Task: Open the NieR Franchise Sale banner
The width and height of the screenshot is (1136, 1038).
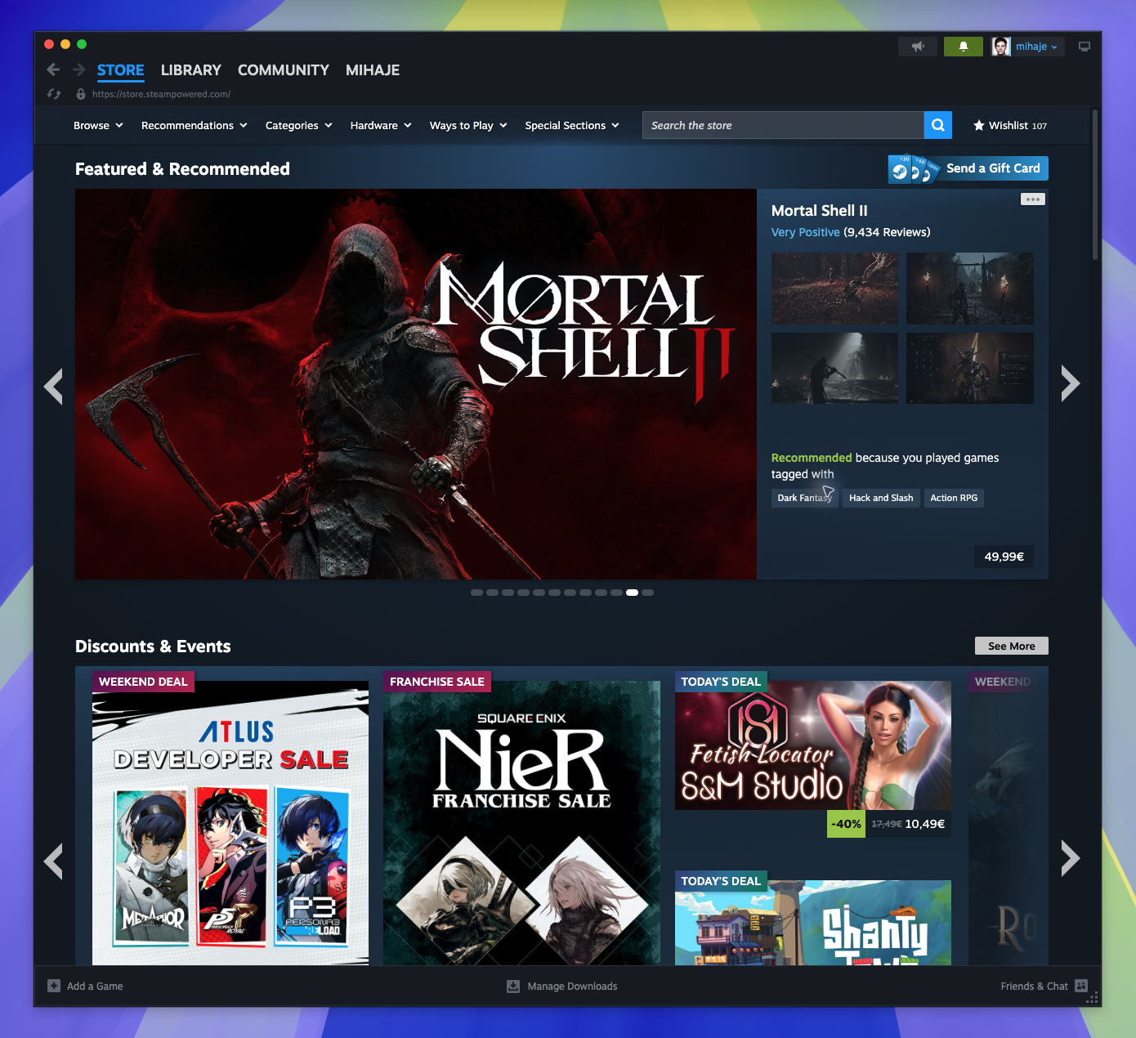Action: [521, 823]
